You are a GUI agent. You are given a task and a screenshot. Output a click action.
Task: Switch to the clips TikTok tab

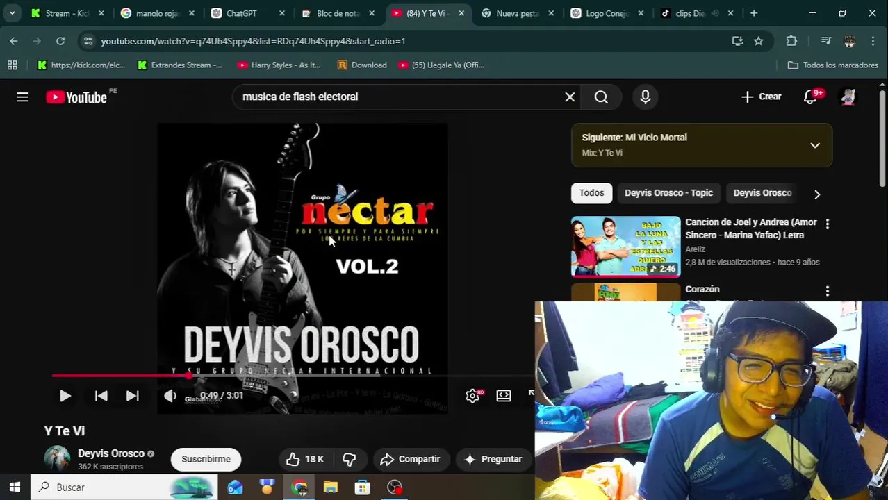click(698, 13)
